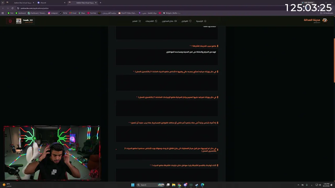Click the page vertical scrollbar
The image size is (335, 188).
tap(334, 60)
